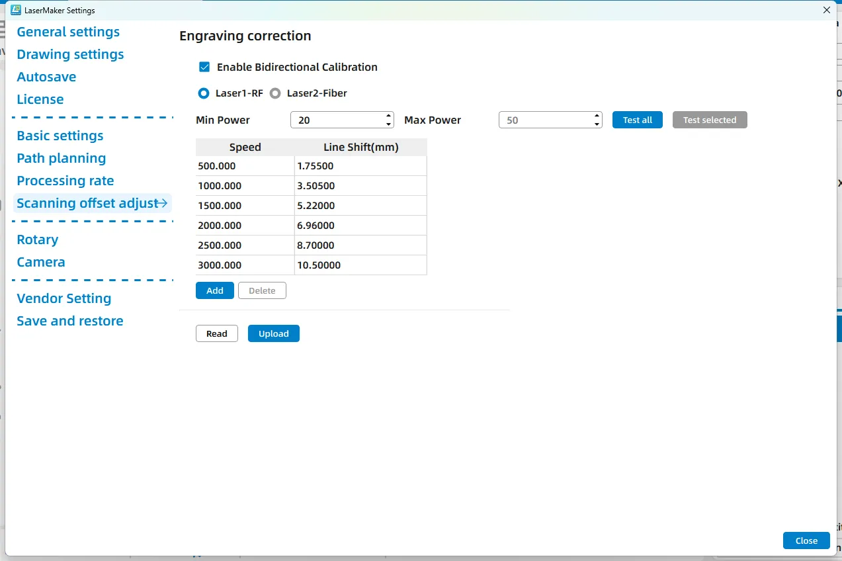Image resolution: width=842 pixels, height=561 pixels.
Task: Upload the calibration values
Action: click(x=273, y=333)
